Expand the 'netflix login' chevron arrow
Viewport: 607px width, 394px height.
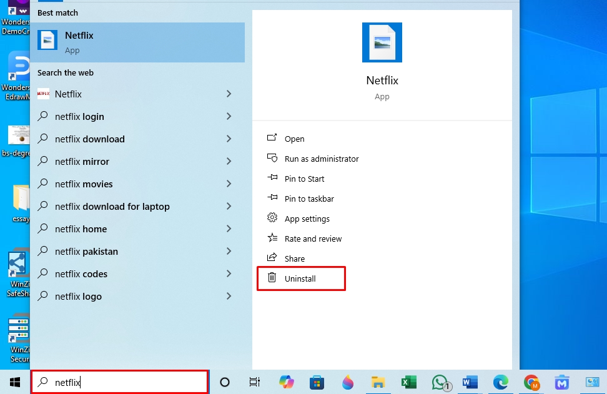tap(229, 116)
